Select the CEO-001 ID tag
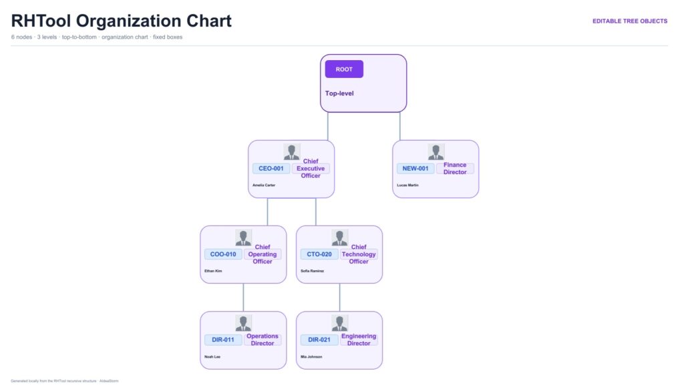Viewport: 684px width, 389px height. point(271,169)
